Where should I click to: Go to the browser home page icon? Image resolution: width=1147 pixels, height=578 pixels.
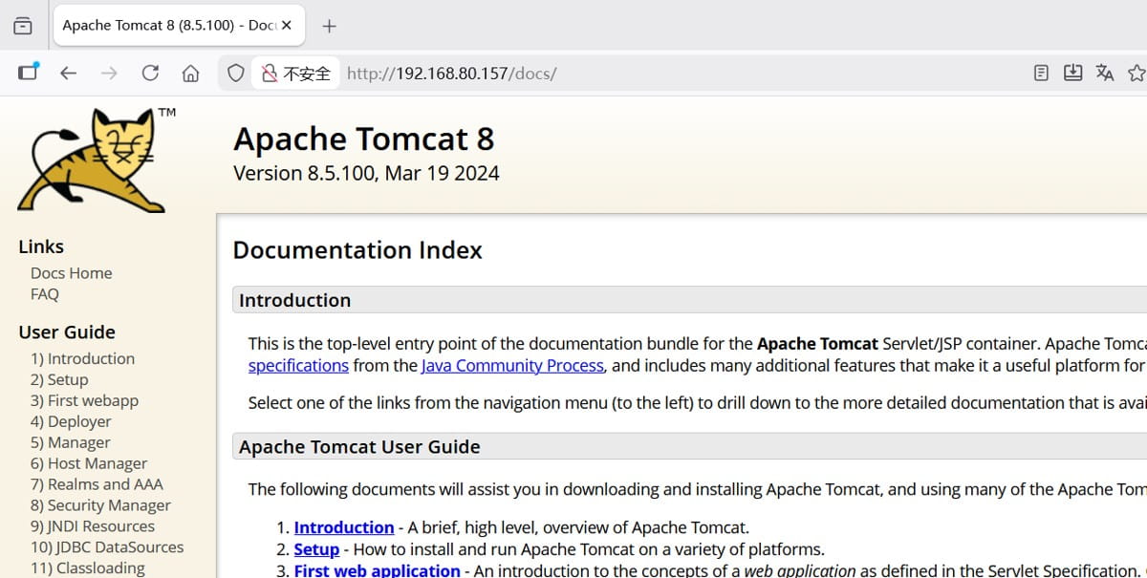pos(191,73)
